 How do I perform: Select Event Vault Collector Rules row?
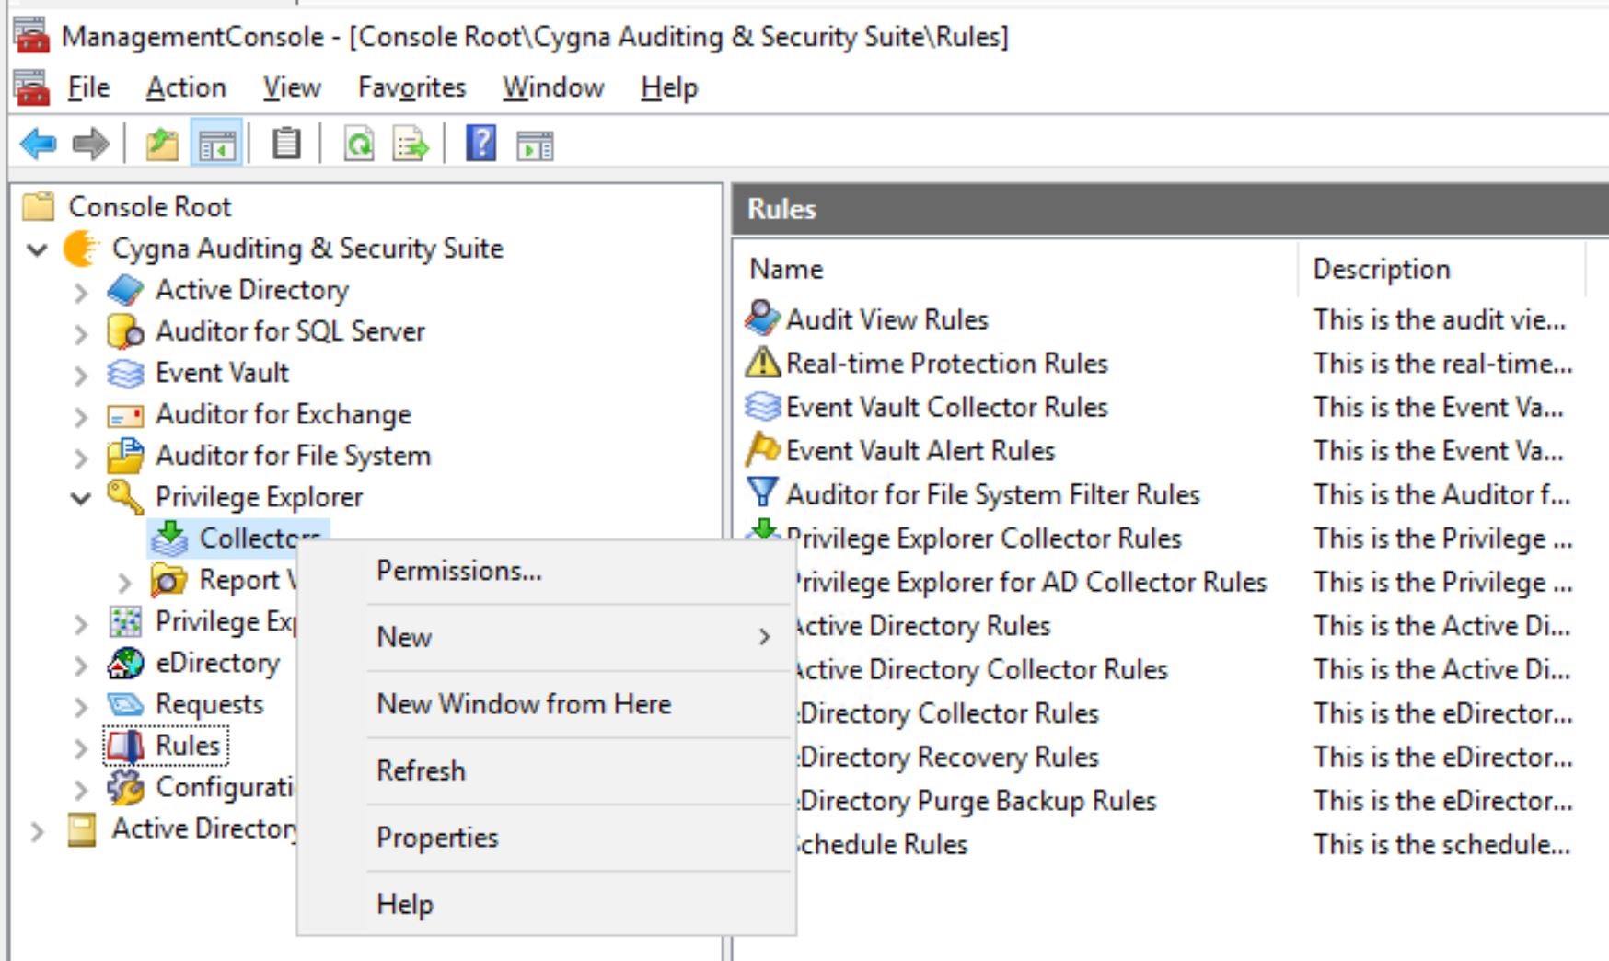pyautogui.click(x=946, y=407)
